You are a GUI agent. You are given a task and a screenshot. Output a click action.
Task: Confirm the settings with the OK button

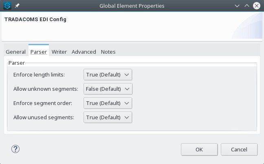coord(199,149)
